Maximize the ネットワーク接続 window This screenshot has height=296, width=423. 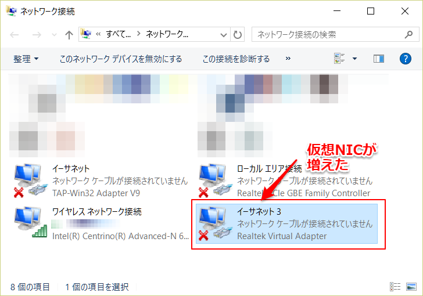[x=371, y=11]
